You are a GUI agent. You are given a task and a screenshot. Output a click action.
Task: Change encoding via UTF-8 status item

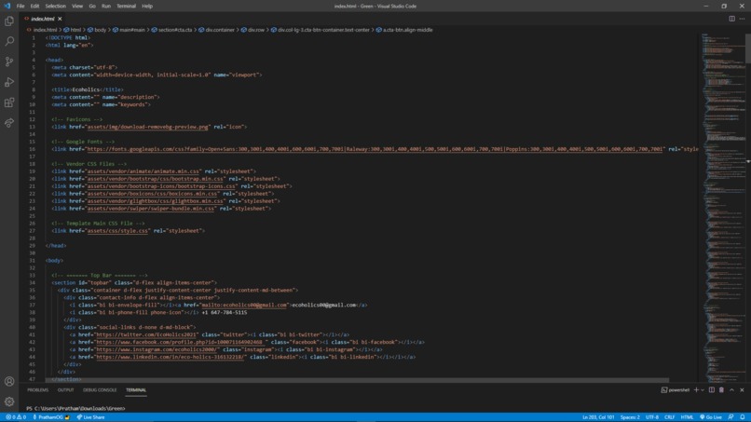tap(652, 417)
